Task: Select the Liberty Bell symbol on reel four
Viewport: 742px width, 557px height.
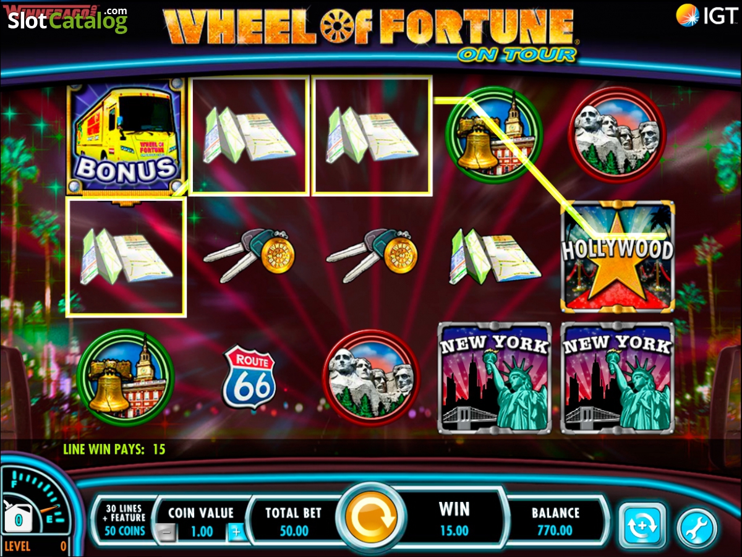Action: click(x=493, y=136)
